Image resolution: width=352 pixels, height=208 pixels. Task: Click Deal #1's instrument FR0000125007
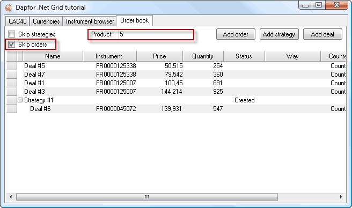(x=116, y=83)
